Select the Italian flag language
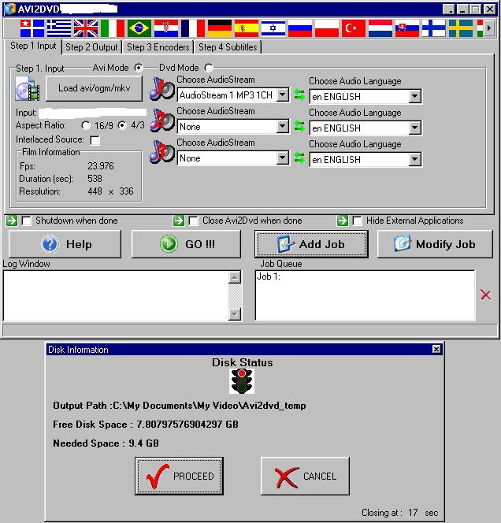This screenshot has width=501, height=523. (x=113, y=28)
